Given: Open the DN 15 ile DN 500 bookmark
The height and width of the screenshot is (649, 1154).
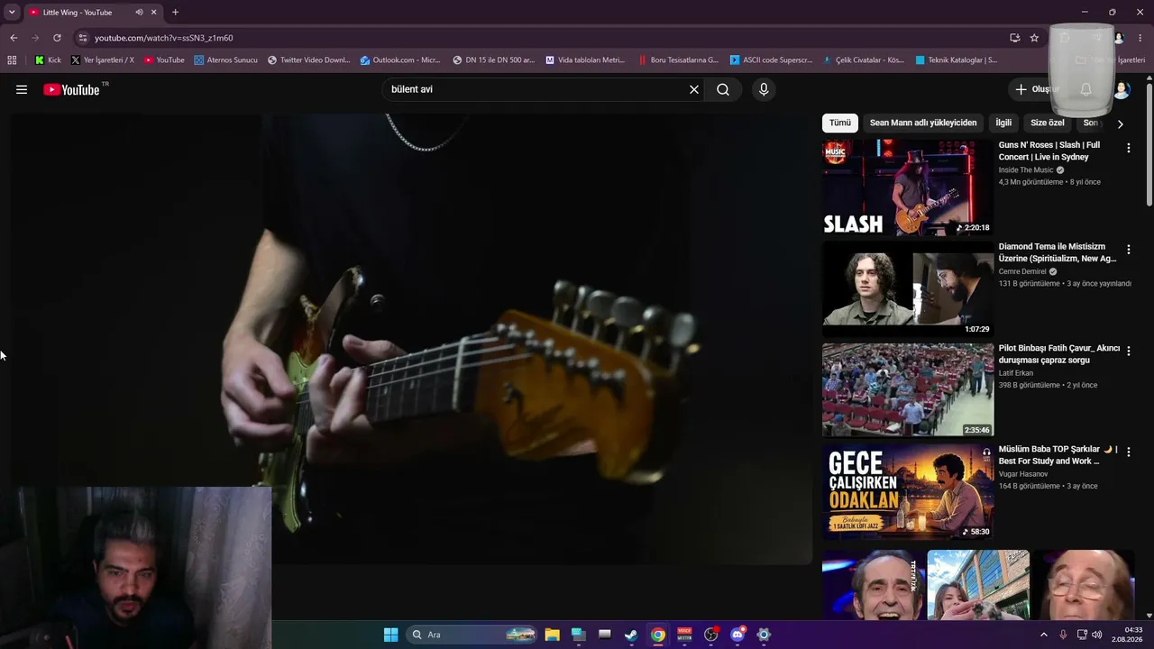Looking at the screenshot, I should coord(494,60).
